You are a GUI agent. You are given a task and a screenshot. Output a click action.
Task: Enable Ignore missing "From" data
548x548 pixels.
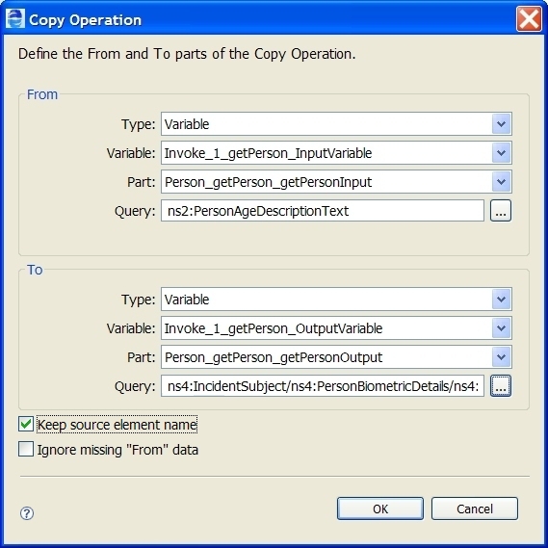(26, 449)
